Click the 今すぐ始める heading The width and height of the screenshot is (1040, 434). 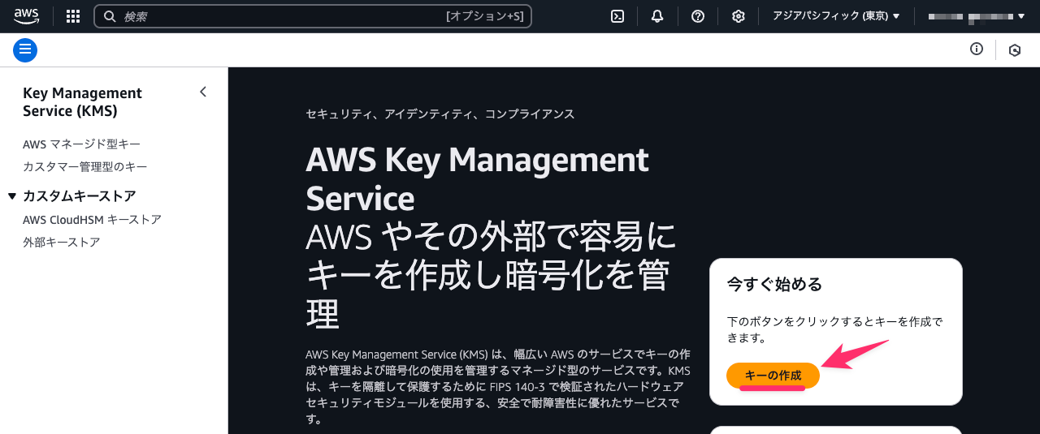pyautogui.click(x=774, y=285)
